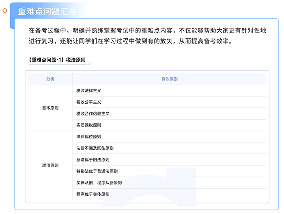The width and height of the screenshot is (284, 214).
Task: Click the 税收法律主义 row
Action: coord(89,91)
